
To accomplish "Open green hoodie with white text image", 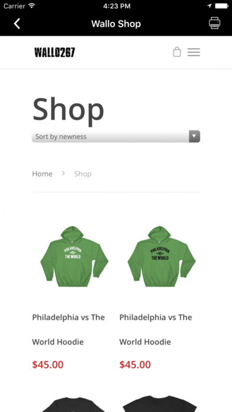I will tap(74, 256).
